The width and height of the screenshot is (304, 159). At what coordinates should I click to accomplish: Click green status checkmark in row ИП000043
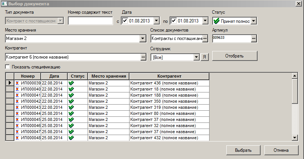pos(71,108)
